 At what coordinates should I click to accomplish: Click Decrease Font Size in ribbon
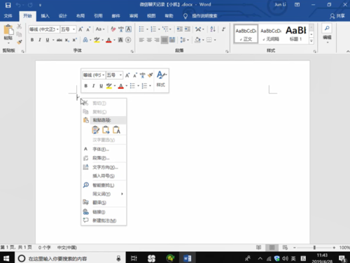pos(88,29)
